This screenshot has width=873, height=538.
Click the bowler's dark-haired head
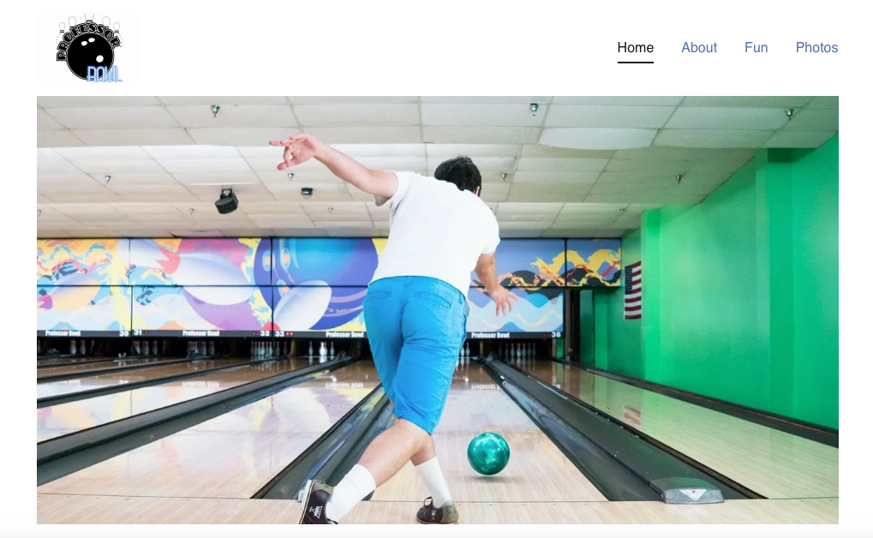pyautogui.click(x=457, y=174)
